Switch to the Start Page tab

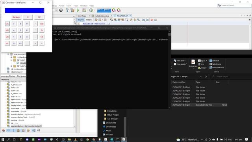pos(82,16)
